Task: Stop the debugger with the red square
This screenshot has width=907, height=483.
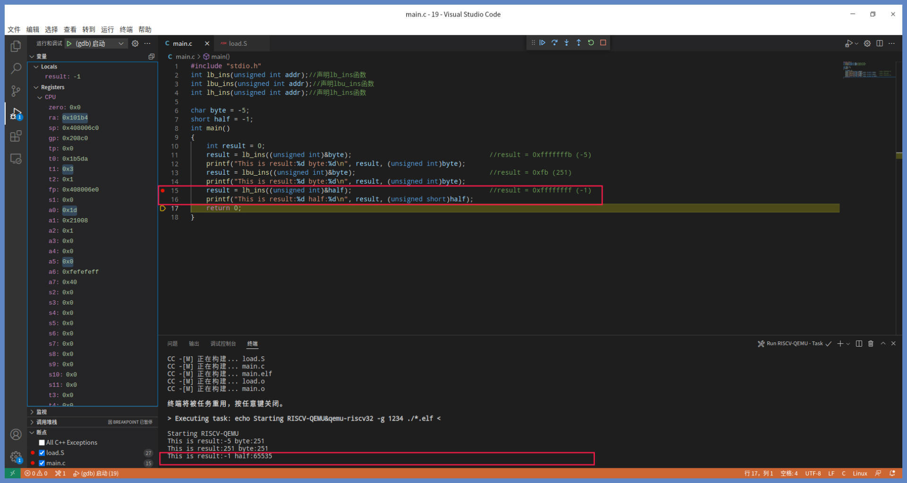Action: 603,42
